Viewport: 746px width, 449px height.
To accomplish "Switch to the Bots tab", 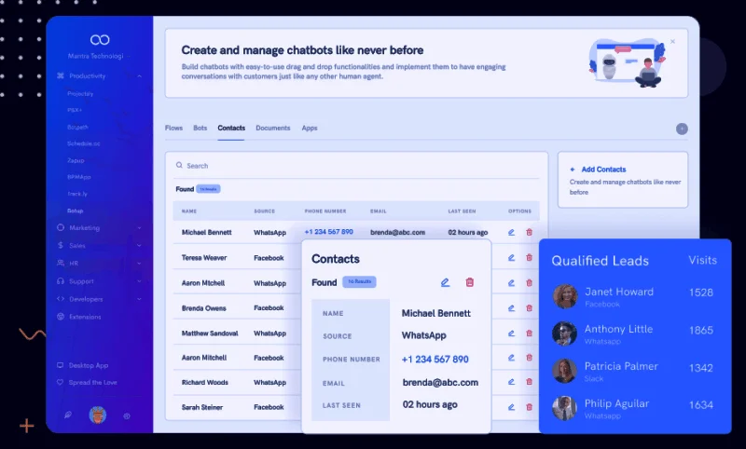I will (200, 128).
